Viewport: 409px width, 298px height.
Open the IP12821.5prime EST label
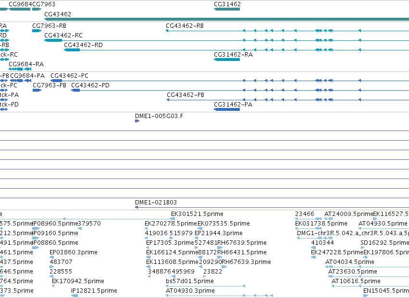94,291
